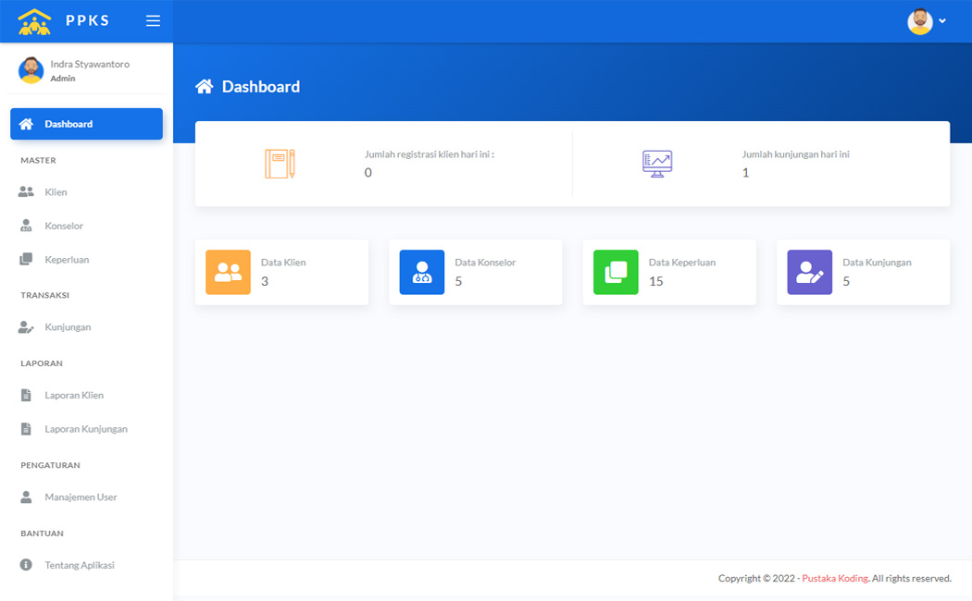Viewport: 972px width, 601px height.
Task: Click the notebook registration icon
Action: [x=280, y=164]
